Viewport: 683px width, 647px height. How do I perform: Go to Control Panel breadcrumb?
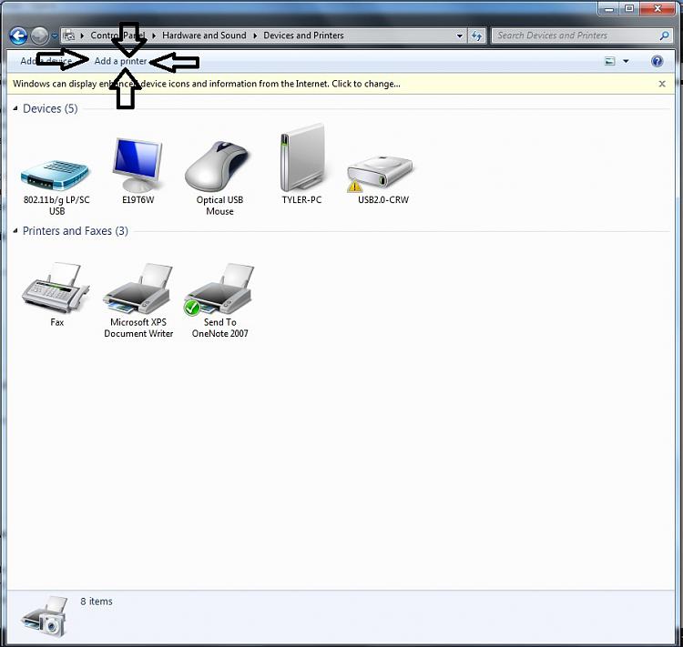[117, 35]
